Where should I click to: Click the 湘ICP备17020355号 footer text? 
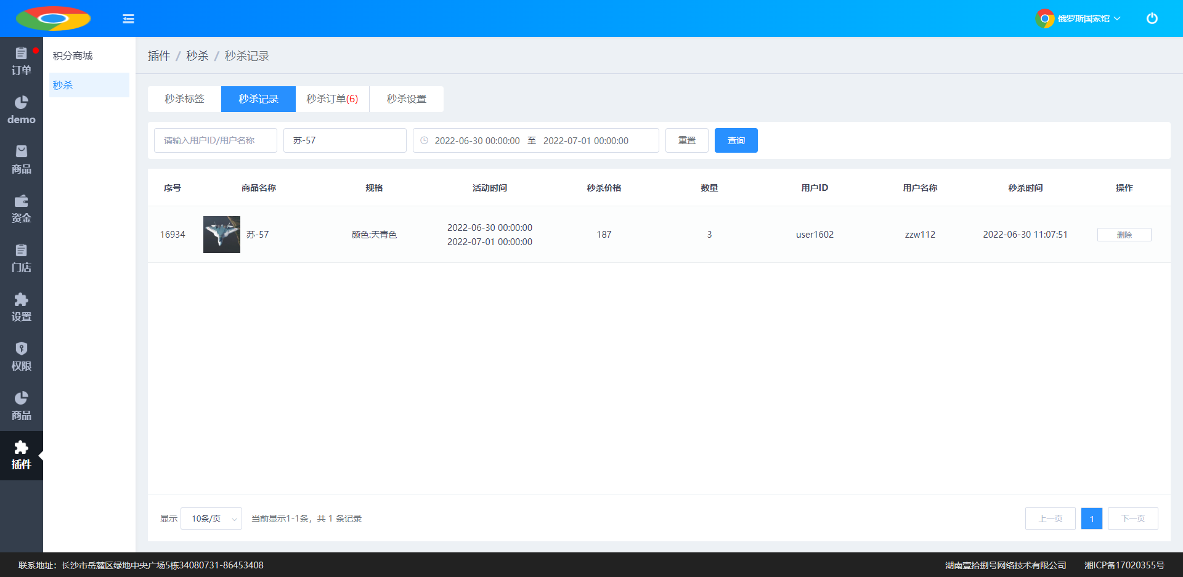click(x=1124, y=565)
